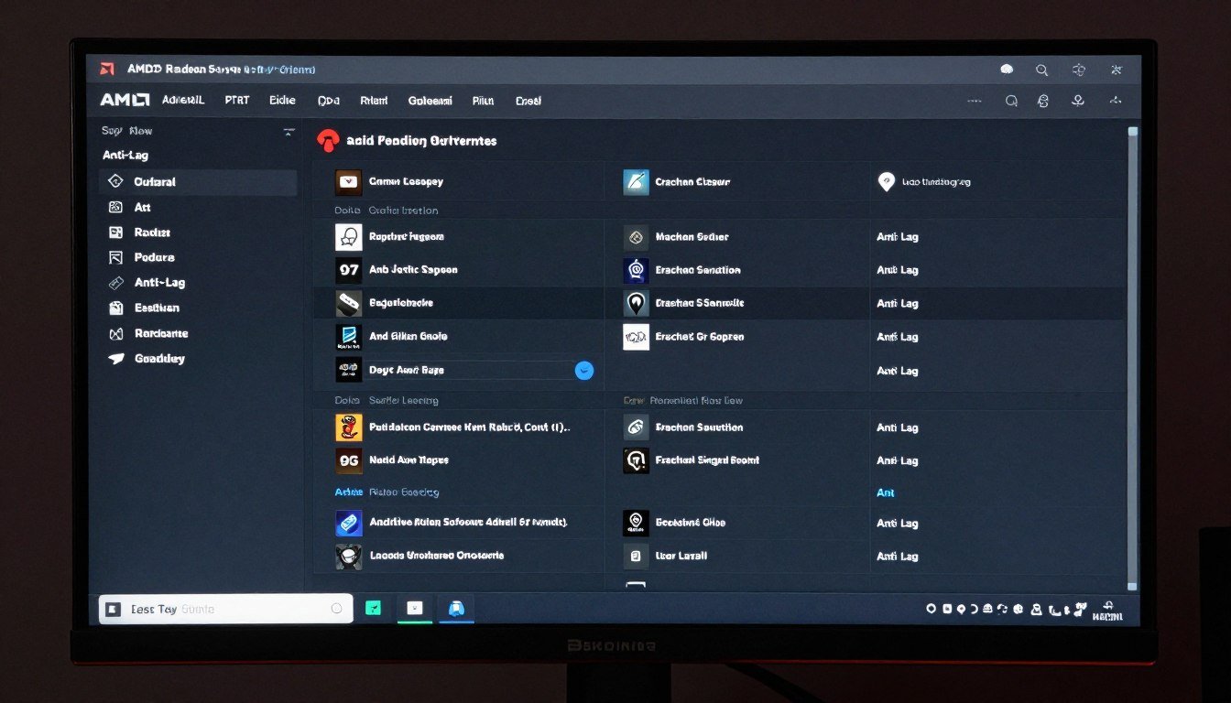Click the Gcosiant Ghe icon

(636, 523)
